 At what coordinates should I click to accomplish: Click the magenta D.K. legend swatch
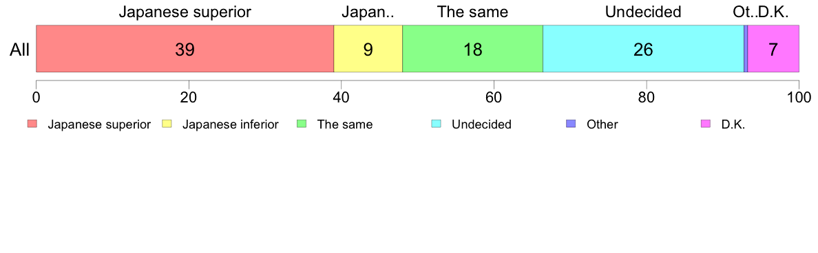tap(706, 124)
